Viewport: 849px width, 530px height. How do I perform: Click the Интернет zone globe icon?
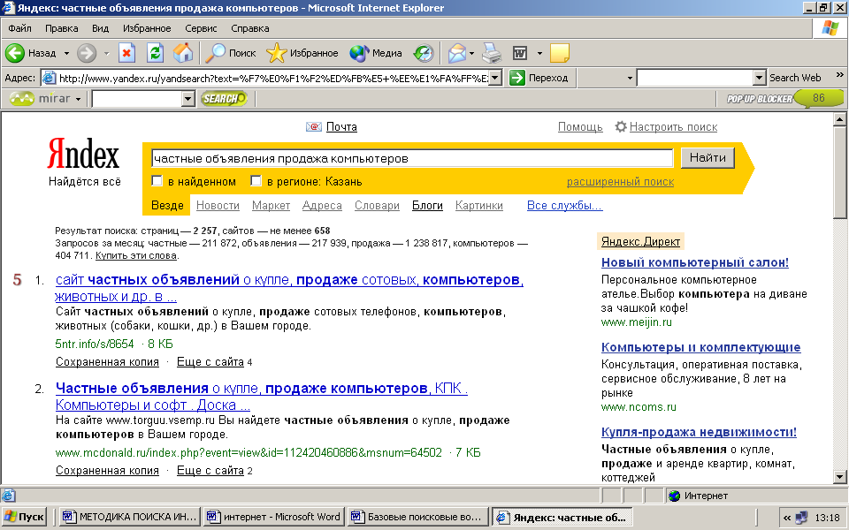tap(674, 496)
